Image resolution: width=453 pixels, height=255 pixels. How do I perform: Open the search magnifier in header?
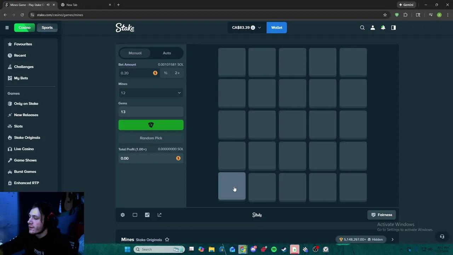[362, 28]
